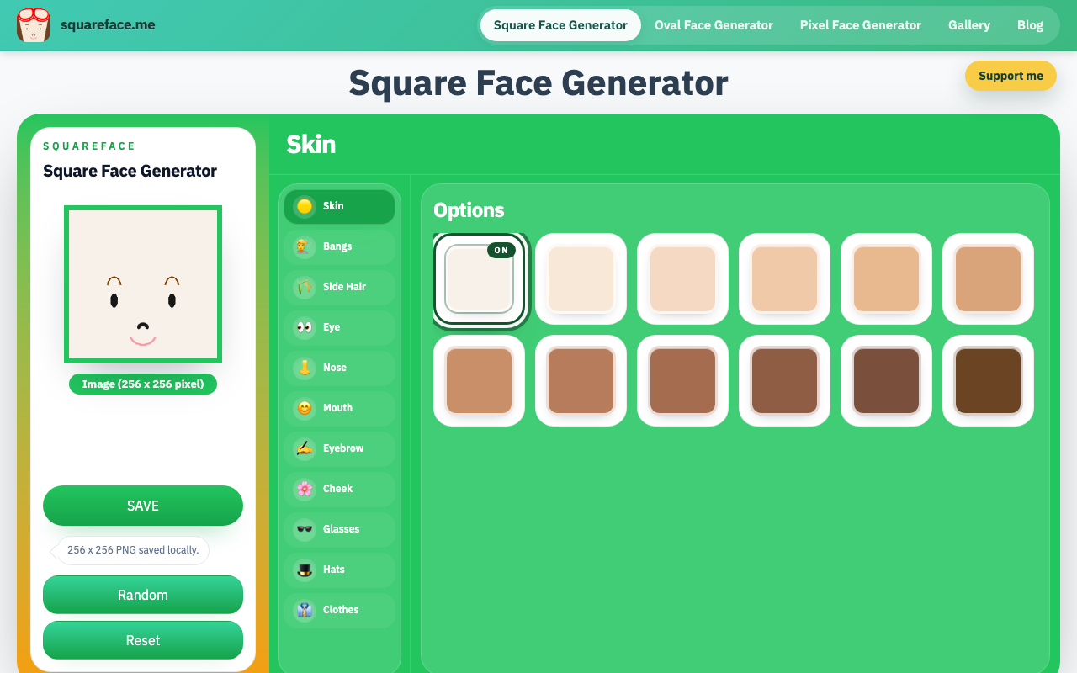Click the generated face preview image
The width and height of the screenshot is (1077, 673).
[x=143, y=284]
